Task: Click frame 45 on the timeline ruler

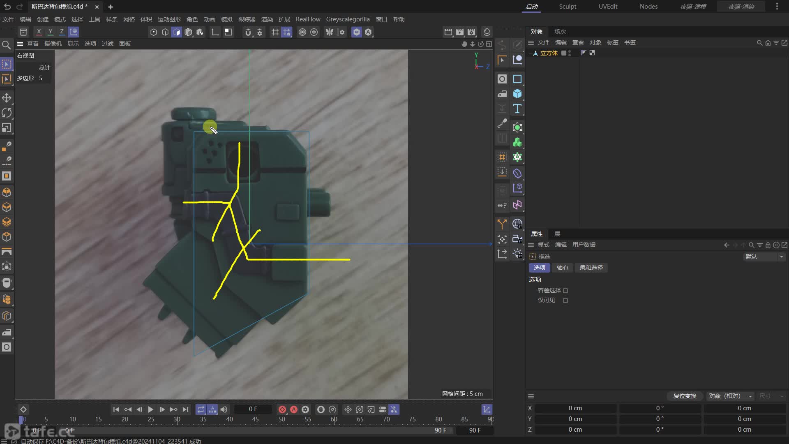Action: click(x=256, y=419)
